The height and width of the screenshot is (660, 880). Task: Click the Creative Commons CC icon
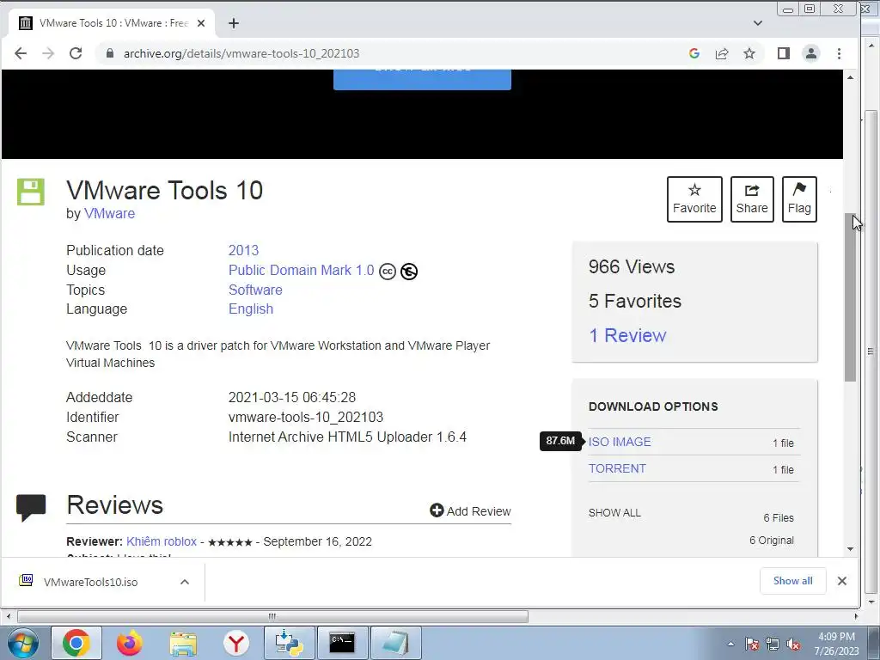click(x=388, y=272)
